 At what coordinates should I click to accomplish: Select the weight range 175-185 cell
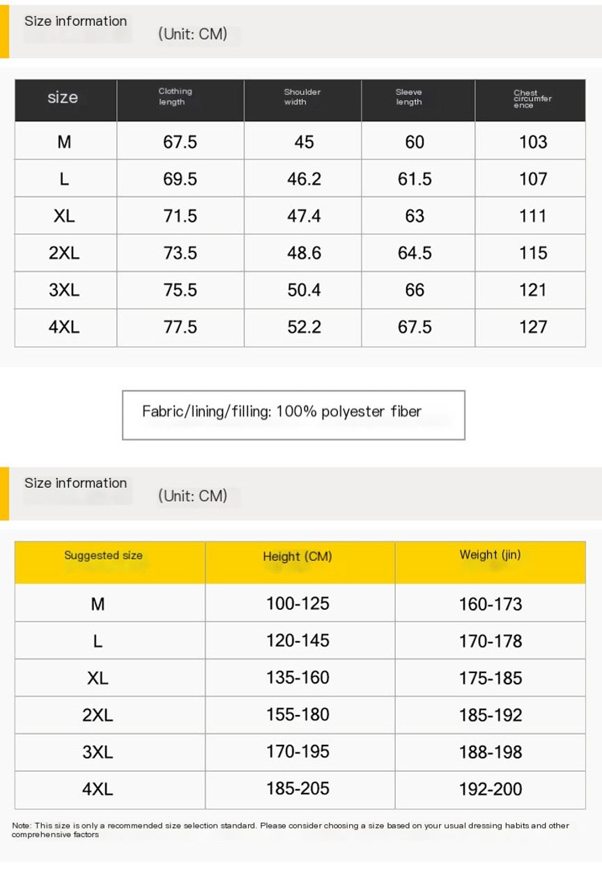tap(491, 678)
